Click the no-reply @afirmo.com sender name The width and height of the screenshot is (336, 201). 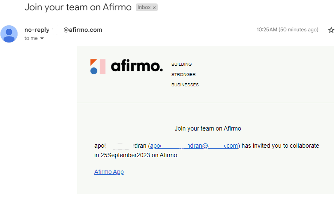pos(63,30)
